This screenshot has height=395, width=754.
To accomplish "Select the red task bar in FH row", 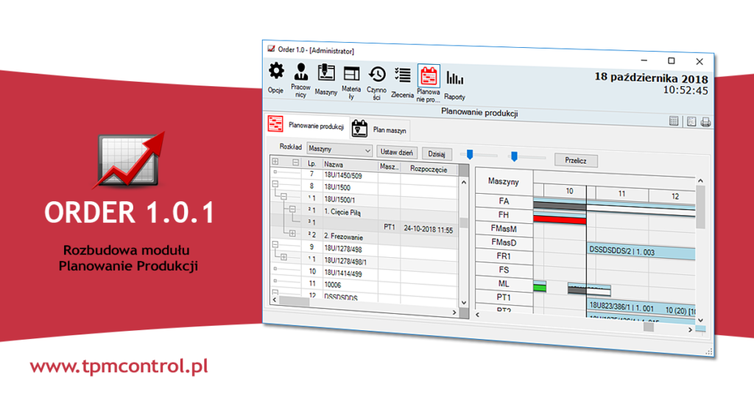I will [x=560, y=220].
